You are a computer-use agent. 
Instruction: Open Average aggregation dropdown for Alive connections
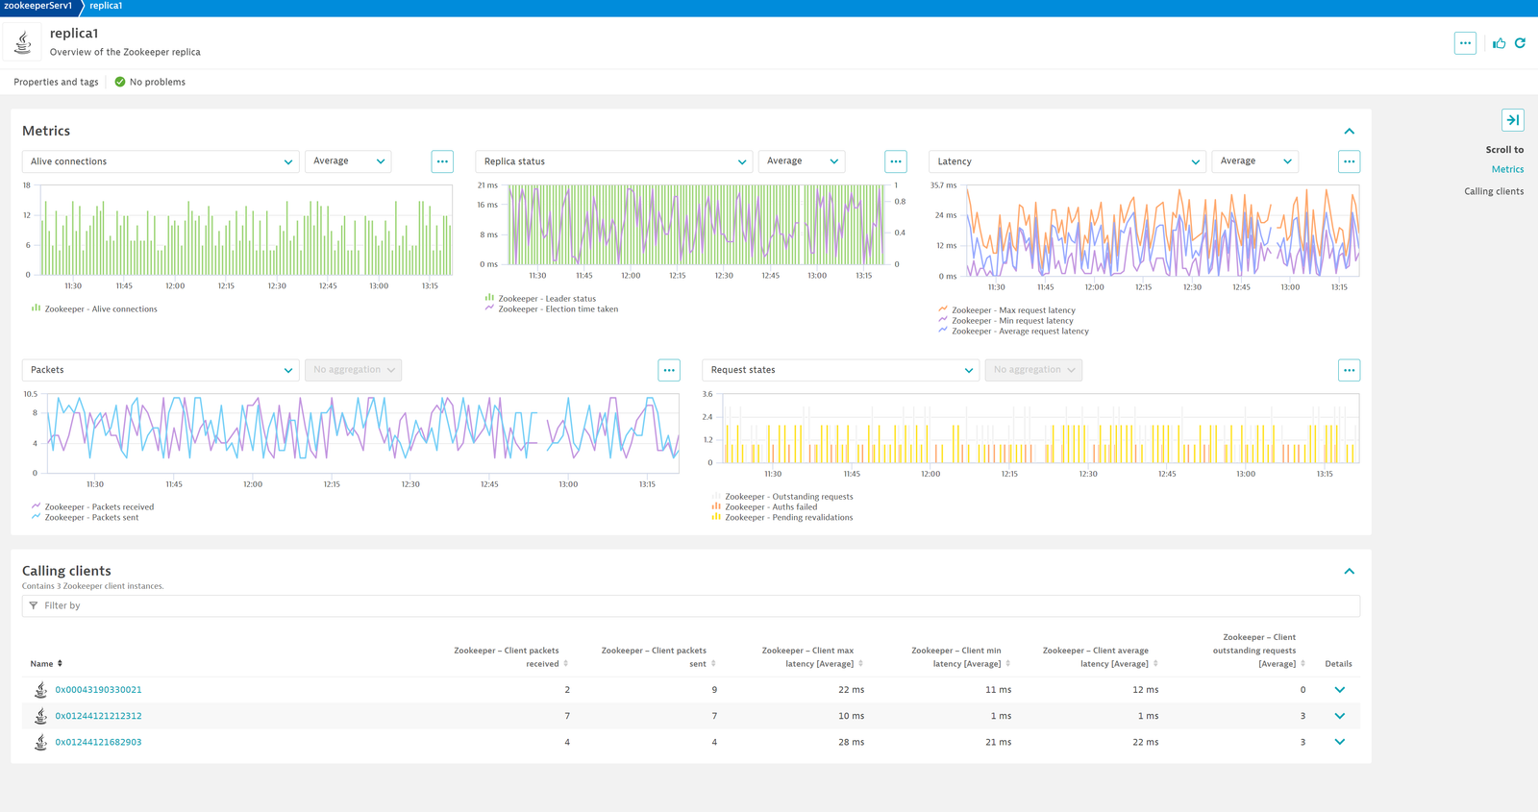tap(349, 161)
